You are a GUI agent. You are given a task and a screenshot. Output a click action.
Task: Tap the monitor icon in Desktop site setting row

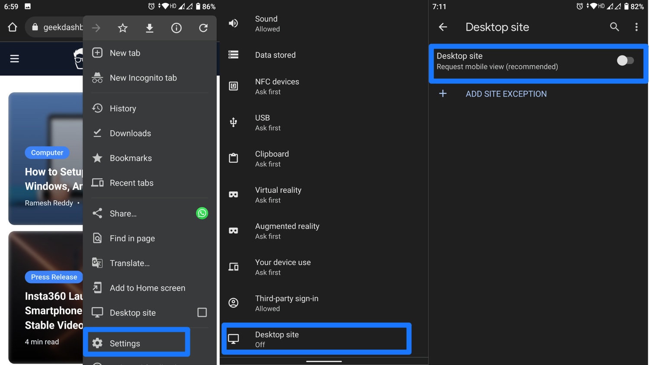pyautogui.click(x=233, y=339)
